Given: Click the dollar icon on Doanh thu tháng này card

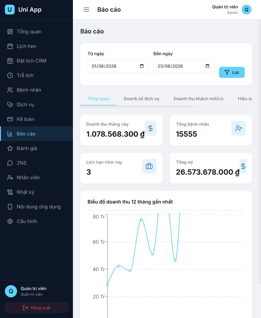Looking at the screenshot, I should pyautogui.click(x=150, y=128).
